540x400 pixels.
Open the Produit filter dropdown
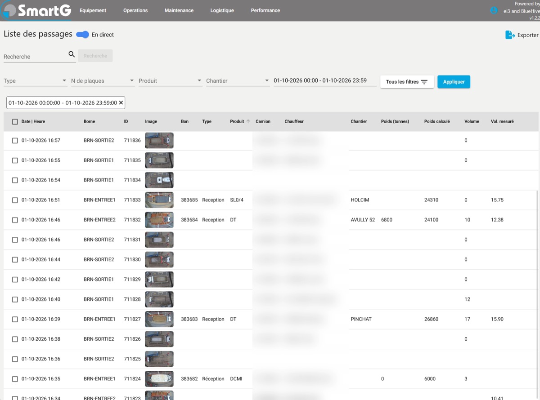(x=171, y=81)
